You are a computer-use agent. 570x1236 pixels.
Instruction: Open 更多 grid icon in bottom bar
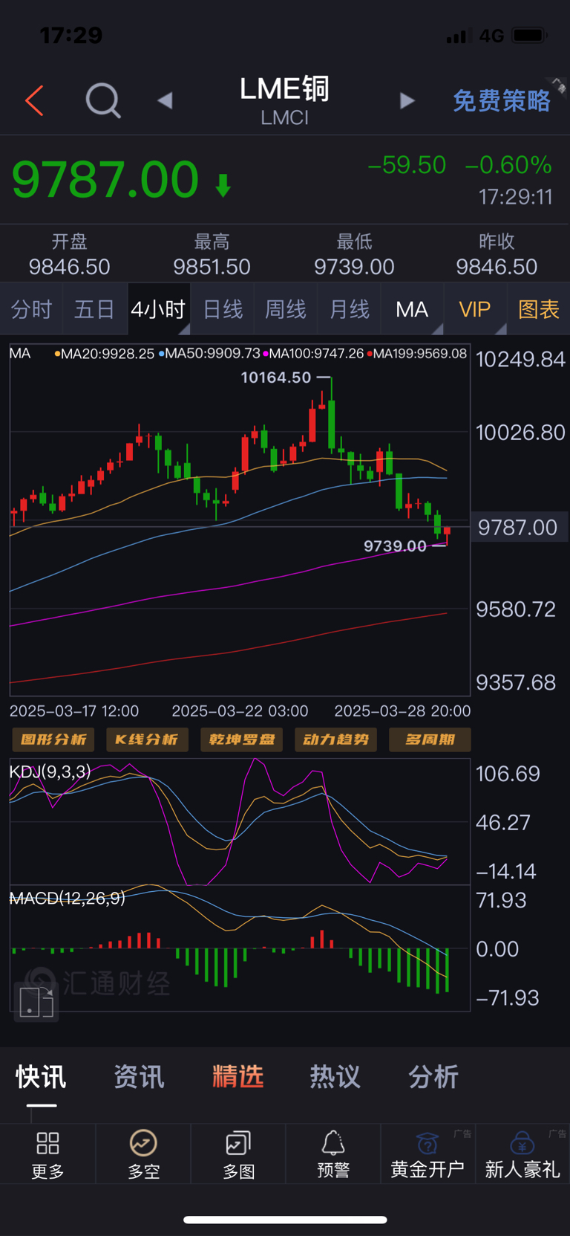pos(47,1143)
